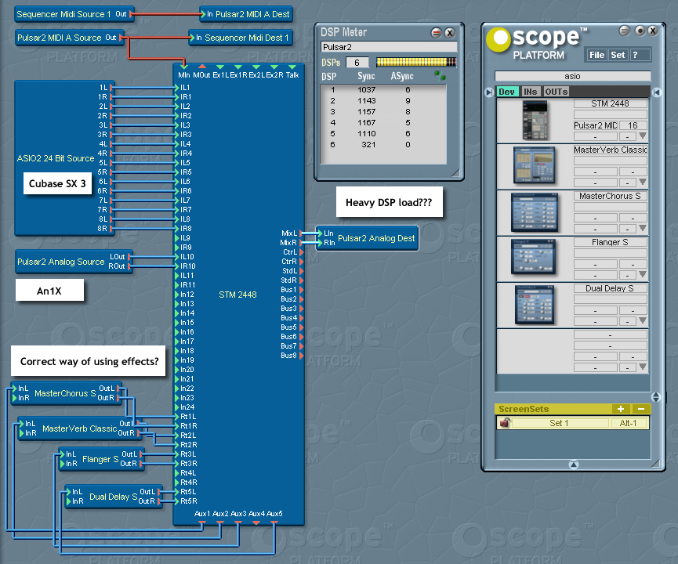Click the Scope yellow circle logo

coord(499,39)
